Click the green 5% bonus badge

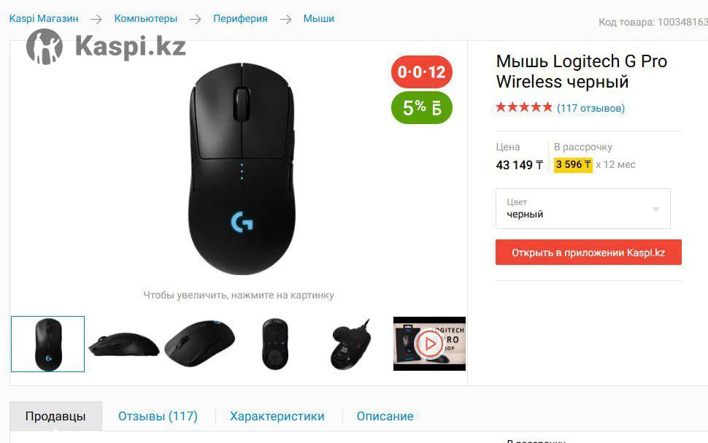(x=421, y=107)
